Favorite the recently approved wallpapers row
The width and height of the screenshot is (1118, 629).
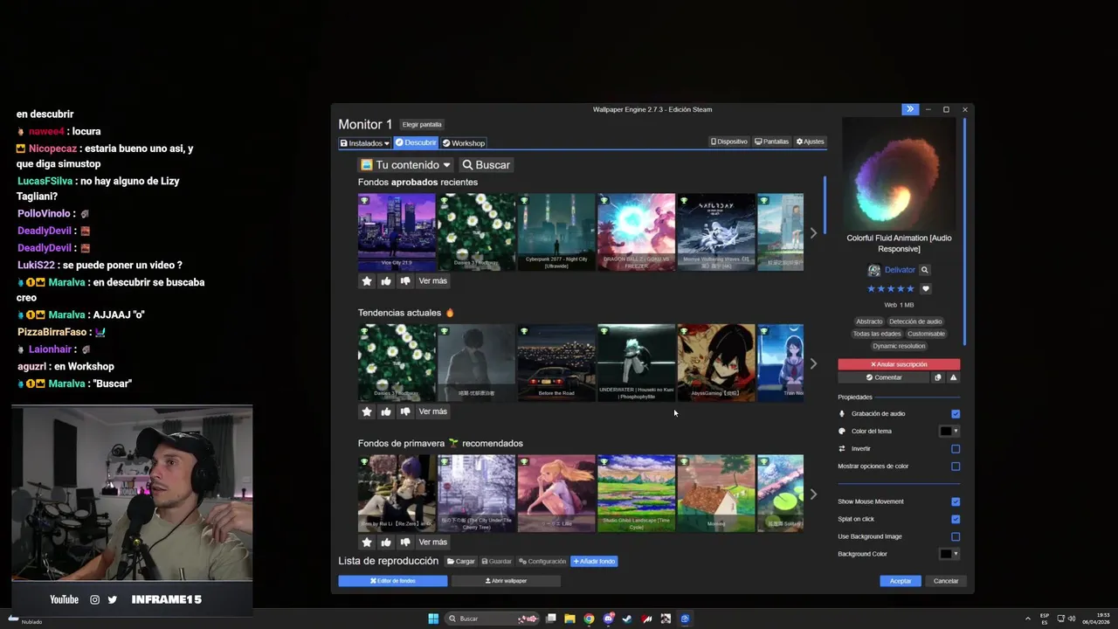pyautogui.click(x=367, y=280)
